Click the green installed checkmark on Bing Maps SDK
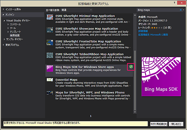Viewport: 187px width, 130px height. coord(130,67)
